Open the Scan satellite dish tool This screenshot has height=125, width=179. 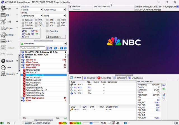pos(3,8)
